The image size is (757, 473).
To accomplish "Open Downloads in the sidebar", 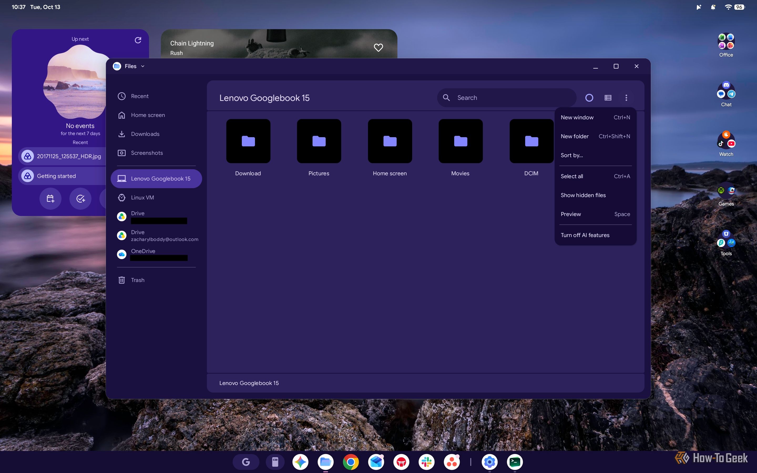I will pos(156,134).
